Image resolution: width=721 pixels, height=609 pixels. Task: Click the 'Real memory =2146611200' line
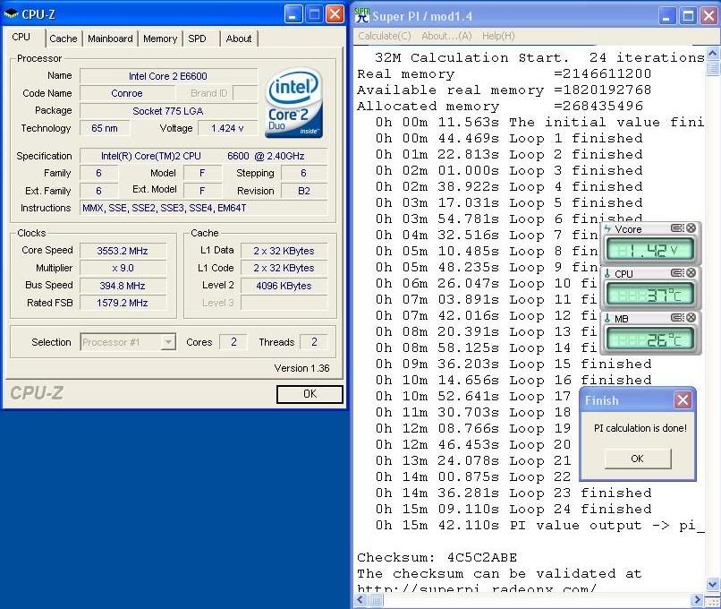504,73
